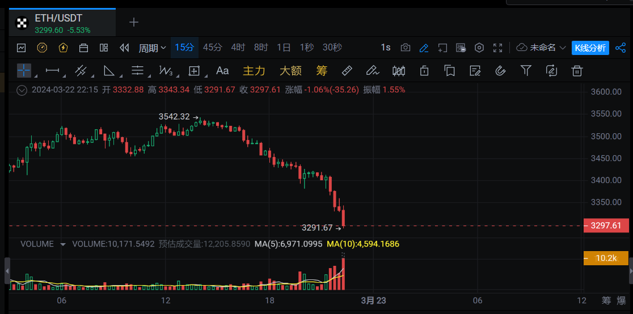Collapse the OHLC info line chevron
633x314 pixels.
(x=22, y=90)
